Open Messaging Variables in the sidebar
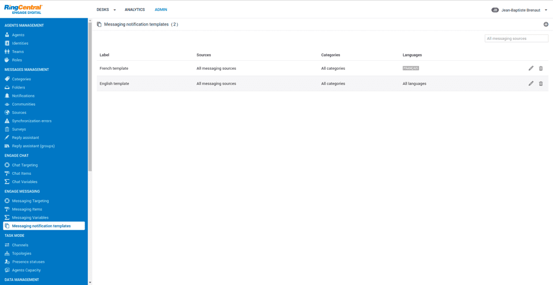Image resolution: width=553 pixels, height=285 pixels. (x=30, y=217)
